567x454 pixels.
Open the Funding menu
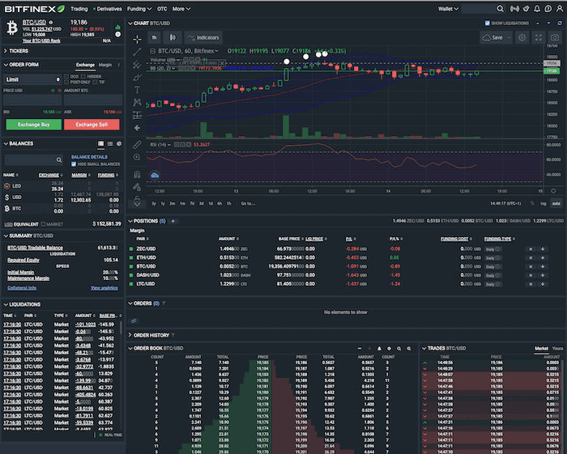(x=139, y=9)
